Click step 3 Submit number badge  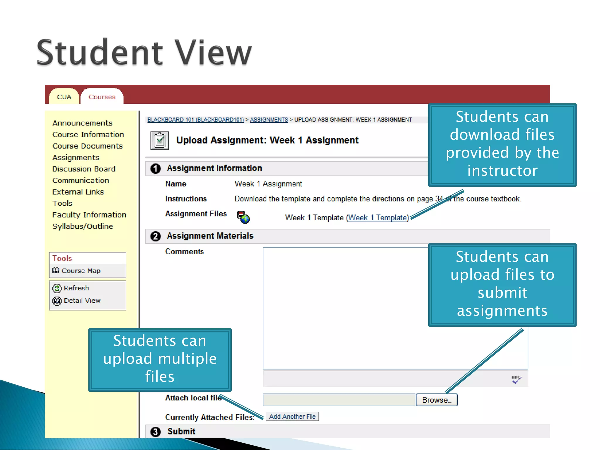(156, 432)
